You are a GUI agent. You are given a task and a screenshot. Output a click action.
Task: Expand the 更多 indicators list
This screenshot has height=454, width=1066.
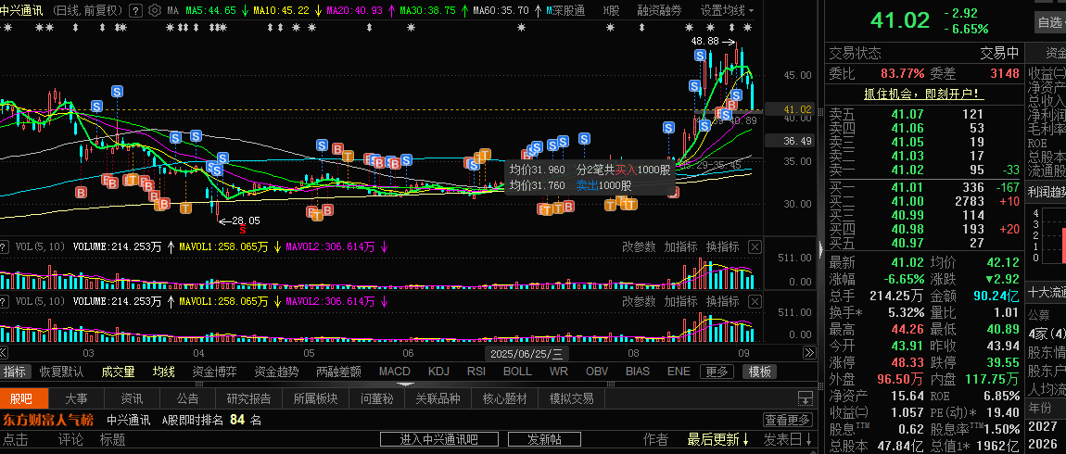pos(717,372)
